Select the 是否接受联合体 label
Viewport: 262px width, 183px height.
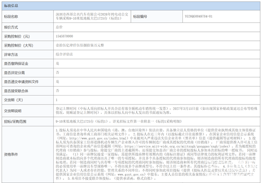(x=16, y=91)
